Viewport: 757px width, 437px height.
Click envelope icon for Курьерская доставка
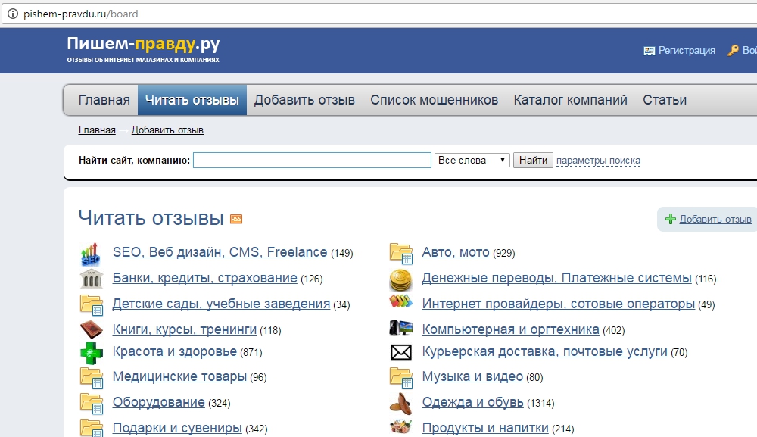pyautogui.click(x=400, y=352)
